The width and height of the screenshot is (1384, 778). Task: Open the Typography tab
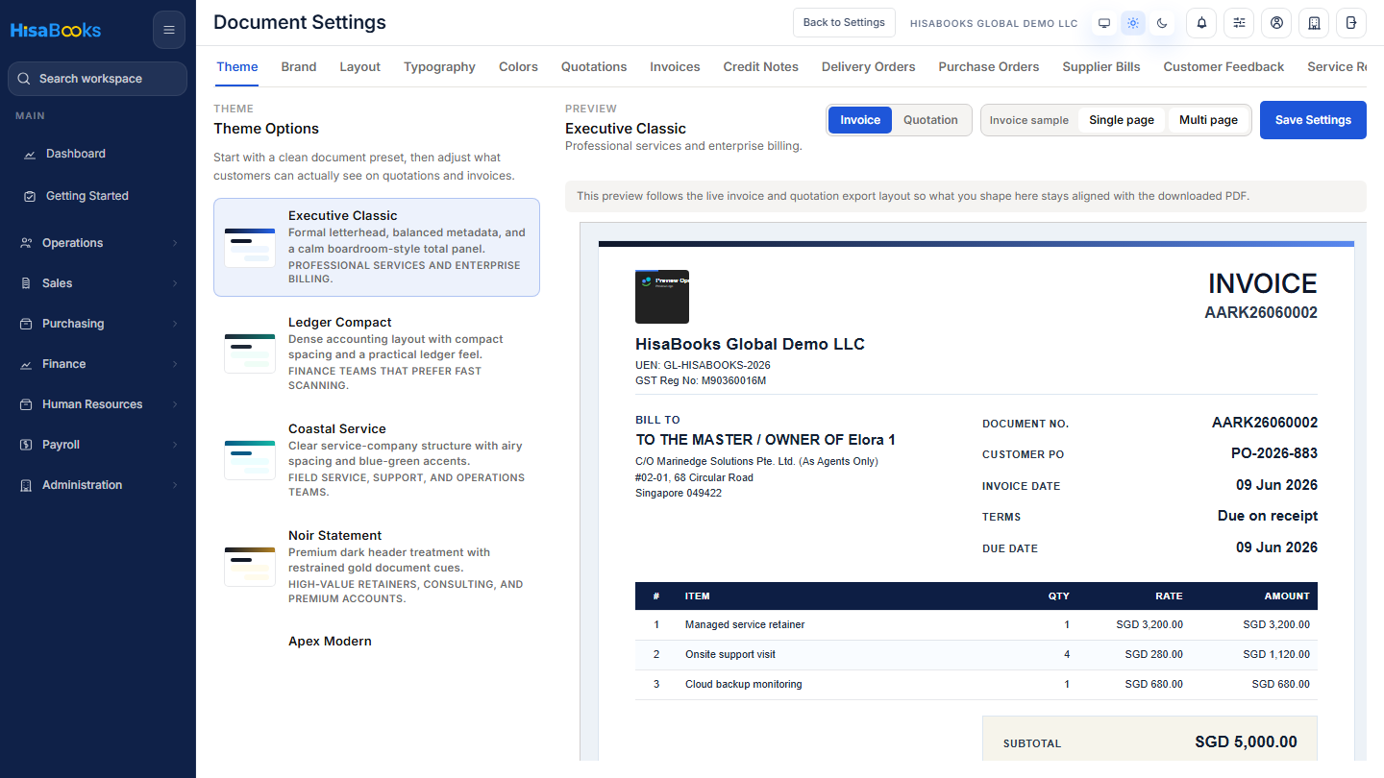pos(439,66)
